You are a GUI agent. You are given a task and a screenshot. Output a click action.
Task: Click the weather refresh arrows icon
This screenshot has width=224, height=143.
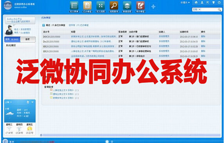tap(28, 102)
